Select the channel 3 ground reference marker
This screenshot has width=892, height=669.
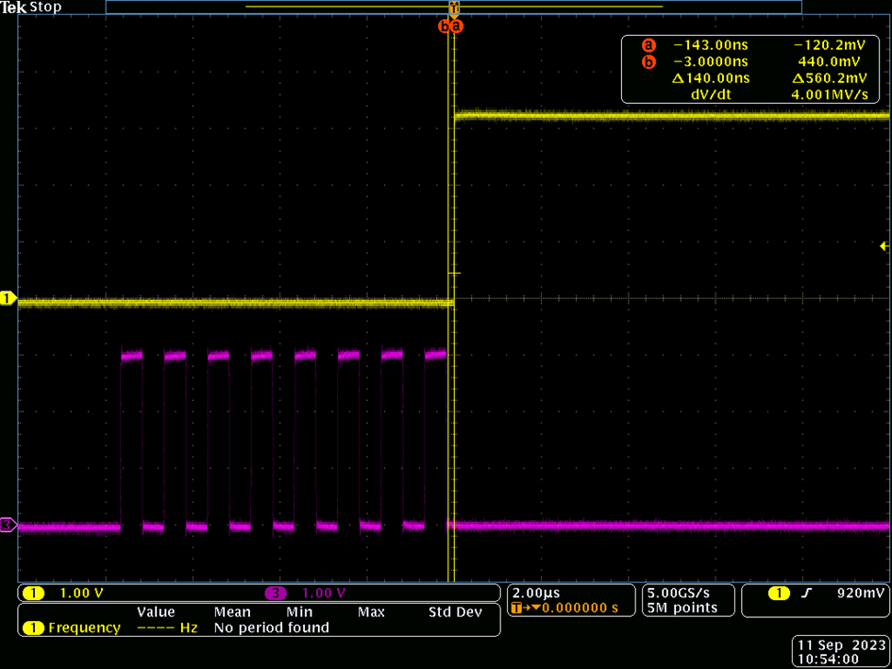[8, 525]
